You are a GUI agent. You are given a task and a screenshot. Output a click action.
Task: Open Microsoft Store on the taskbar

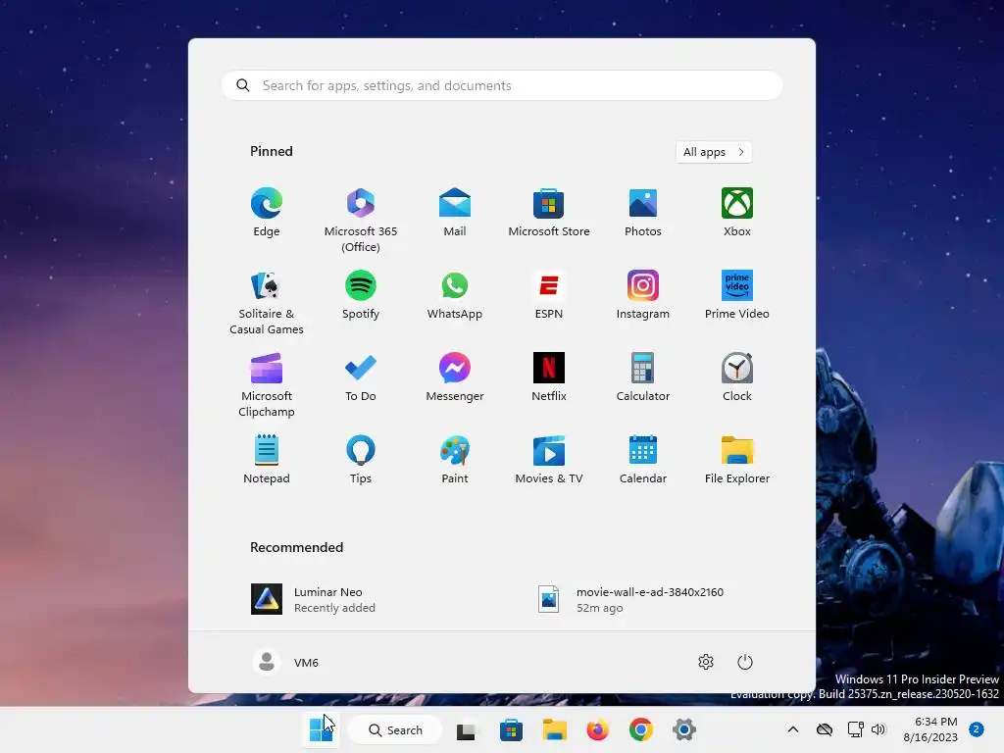point(511,729)
